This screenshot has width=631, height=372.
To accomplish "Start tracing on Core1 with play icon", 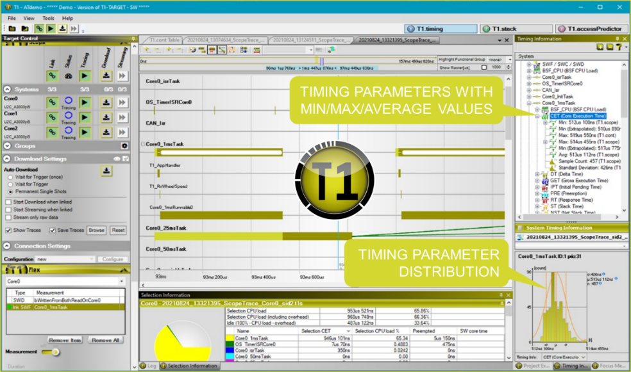I will (85, 118).
